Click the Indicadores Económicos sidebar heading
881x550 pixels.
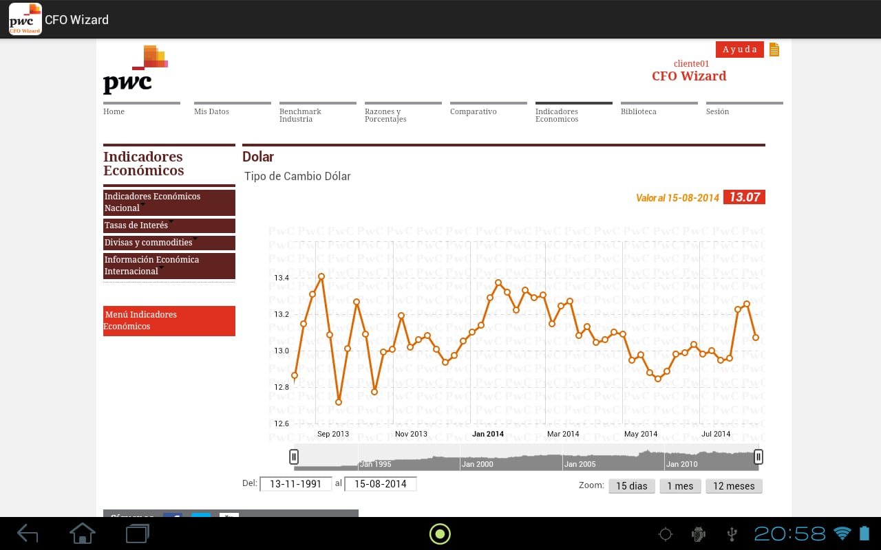tap(144, 164)
